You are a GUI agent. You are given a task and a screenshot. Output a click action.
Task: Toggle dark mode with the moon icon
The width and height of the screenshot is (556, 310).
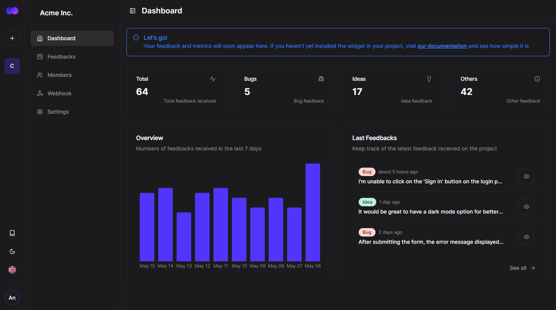pyautogui.click(x=12, y=251)
